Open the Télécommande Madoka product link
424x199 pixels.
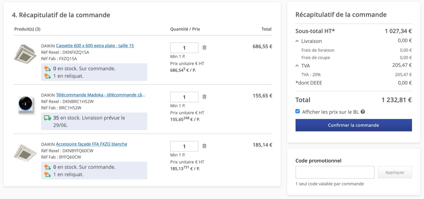point(100,95)
